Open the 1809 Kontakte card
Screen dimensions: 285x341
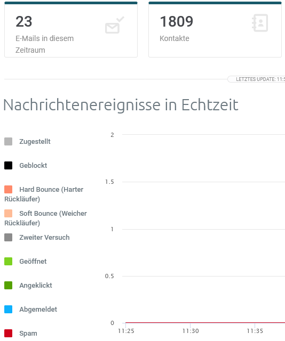[215, 30]
